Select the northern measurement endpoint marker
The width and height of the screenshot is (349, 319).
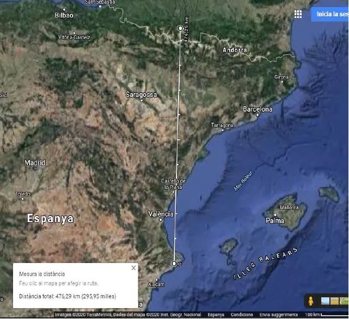[x=181, y=28]
